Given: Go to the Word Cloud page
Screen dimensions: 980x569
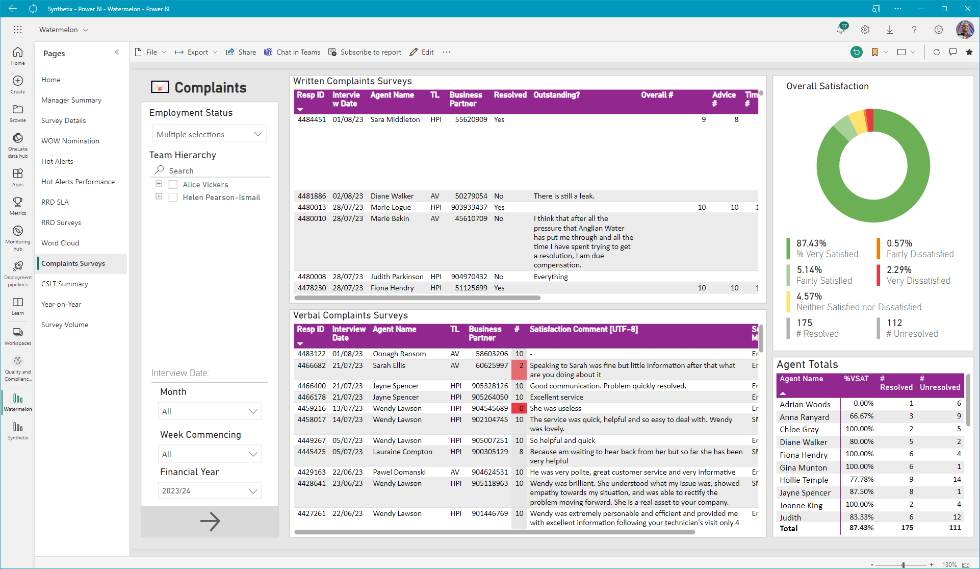Looking at the screenshot, I should (60, 243).
